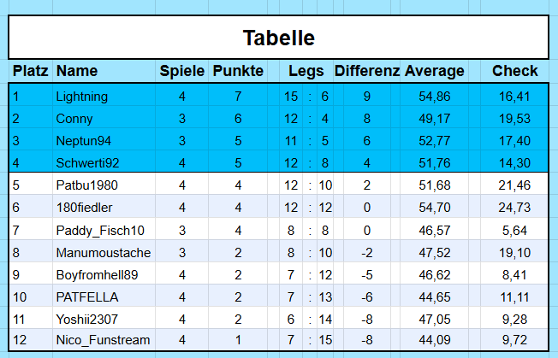The width and height of the screenshot is (558, 358).
Task: Select the Lightning name cell
Action: point(104,97)
